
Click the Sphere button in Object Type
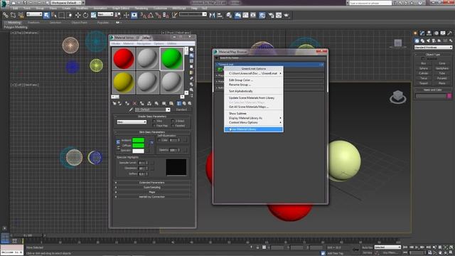click(x=424, y=68)
